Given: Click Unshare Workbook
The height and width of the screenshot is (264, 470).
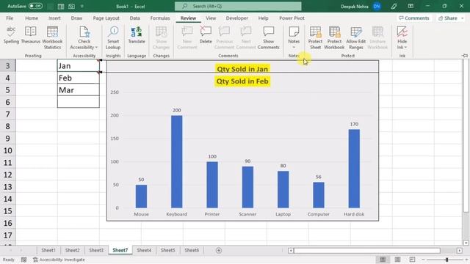Looking at the screenshot, I should click(x=377, y=37).
